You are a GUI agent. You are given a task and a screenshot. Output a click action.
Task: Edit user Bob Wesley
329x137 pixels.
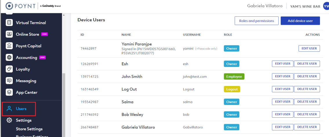tap(283, 114)
